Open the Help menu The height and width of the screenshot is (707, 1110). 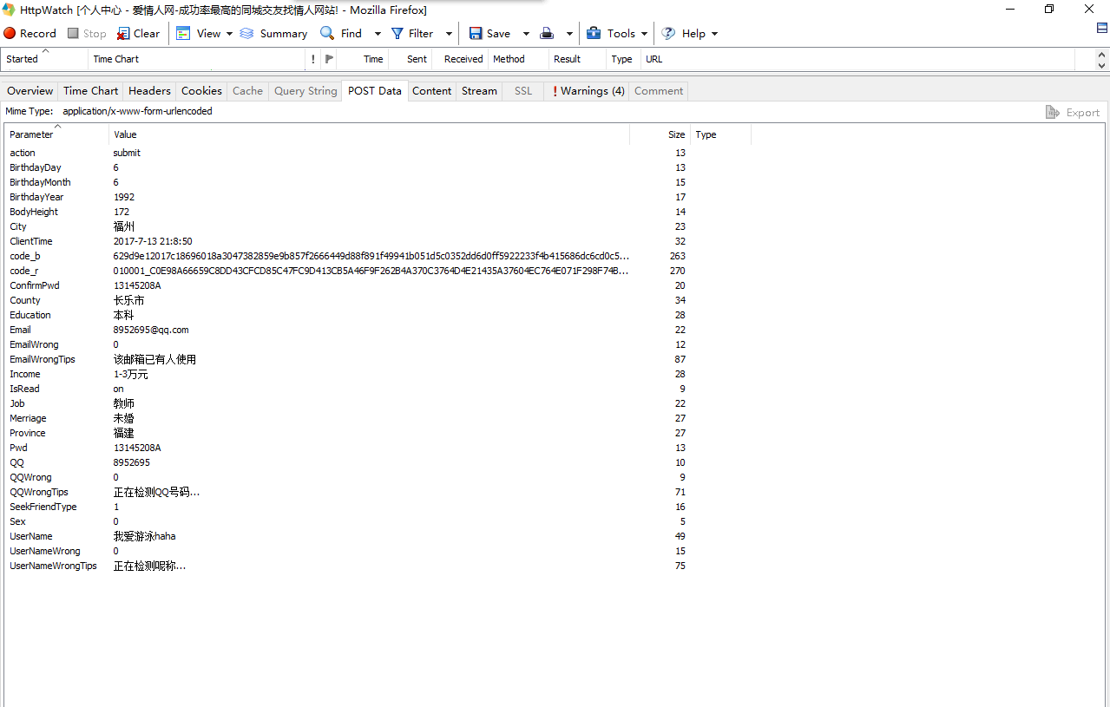[x=690, y=33]
